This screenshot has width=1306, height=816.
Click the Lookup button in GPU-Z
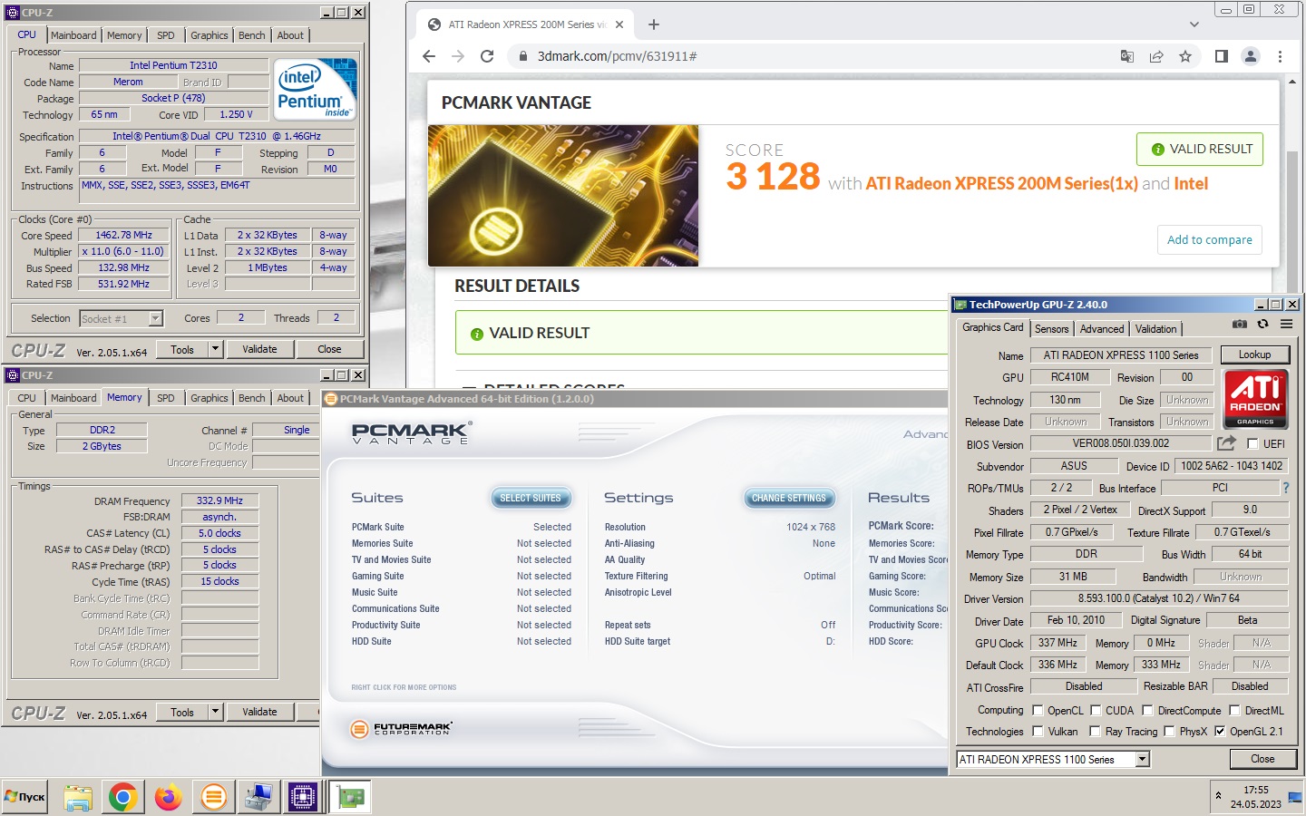tap(1255, 355)
